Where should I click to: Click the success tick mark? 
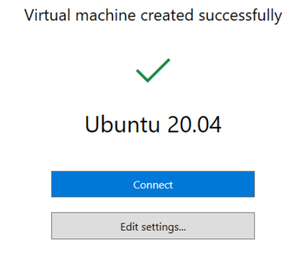click(153, 71)
